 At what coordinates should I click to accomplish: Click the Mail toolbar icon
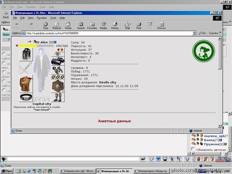[x=126, y=26]
